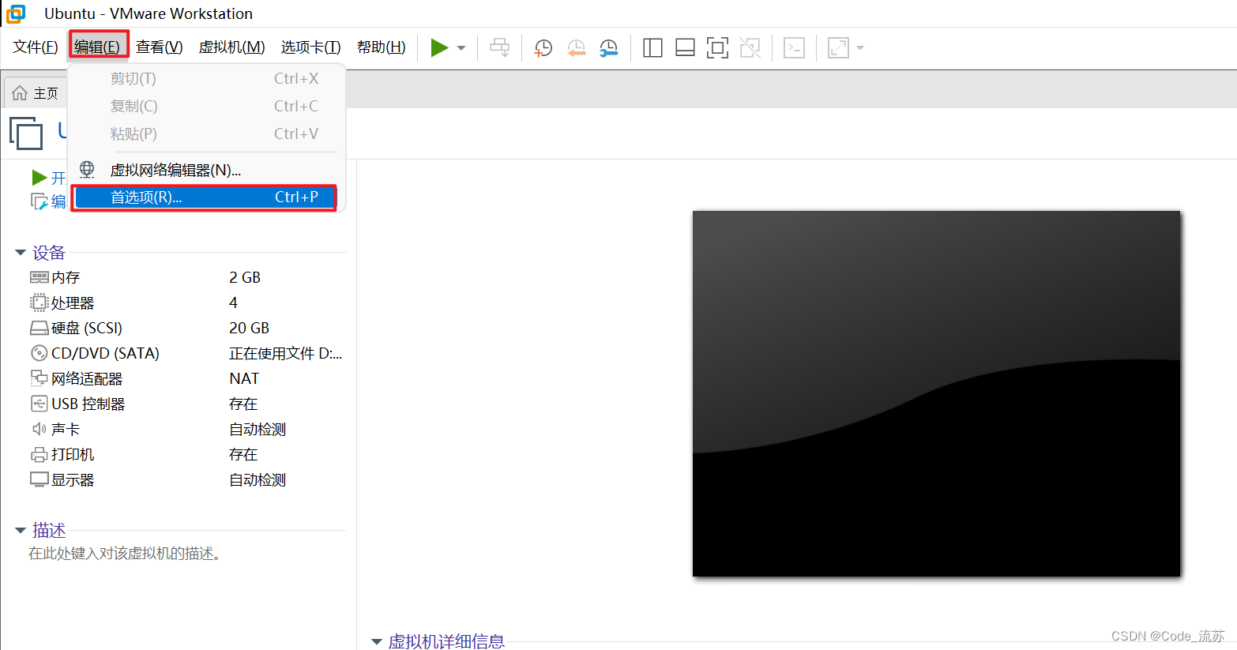Toggle the thumbnail bar layout icon
This screenshot has height=650, width=1237.
[x=685, y=48]
